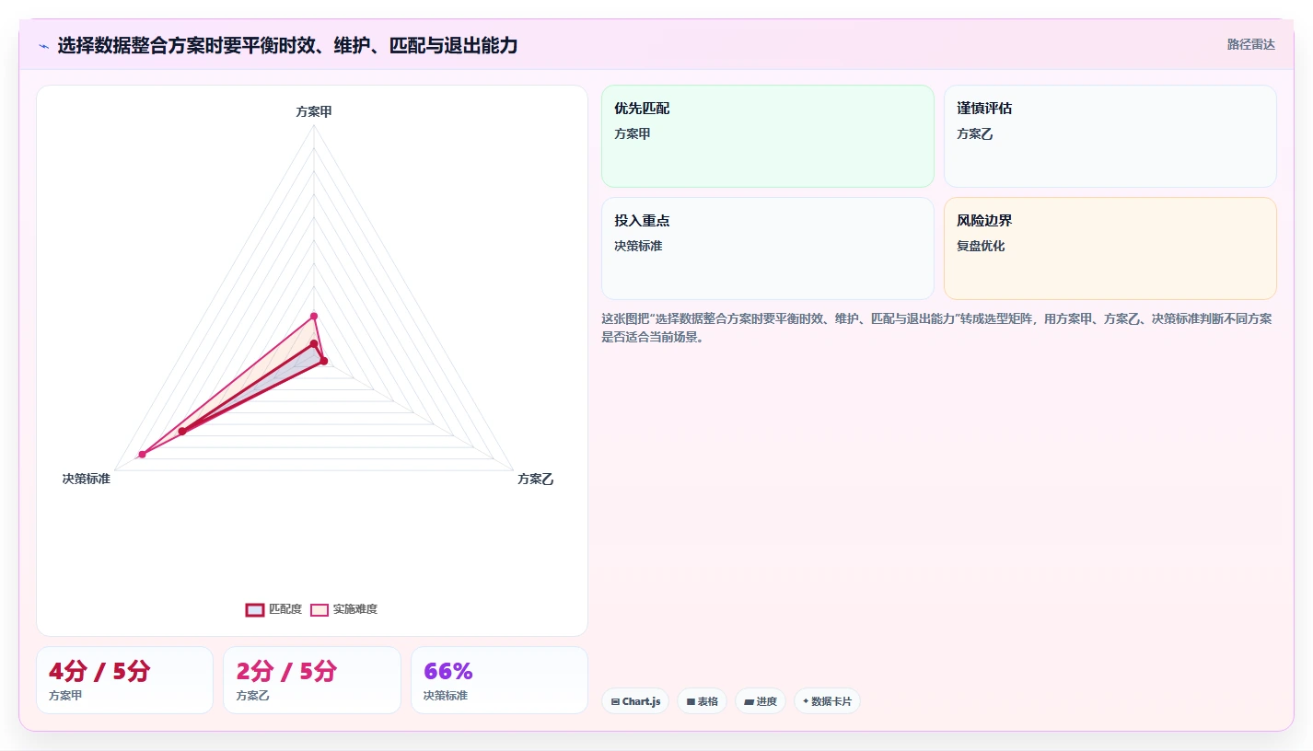
Task: Click 方案甲 label under 4分 / 5分
Action: point(65,696)
